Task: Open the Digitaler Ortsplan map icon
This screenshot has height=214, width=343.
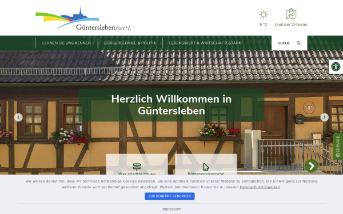Action: [x=291, y=14]
